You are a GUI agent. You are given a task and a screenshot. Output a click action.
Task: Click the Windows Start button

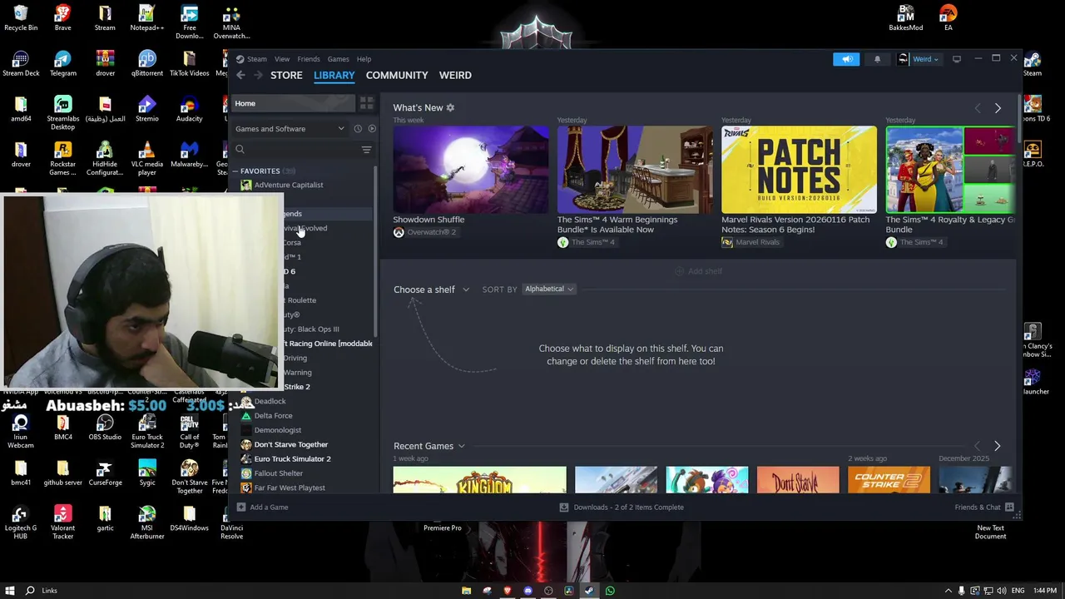(9, 591)
